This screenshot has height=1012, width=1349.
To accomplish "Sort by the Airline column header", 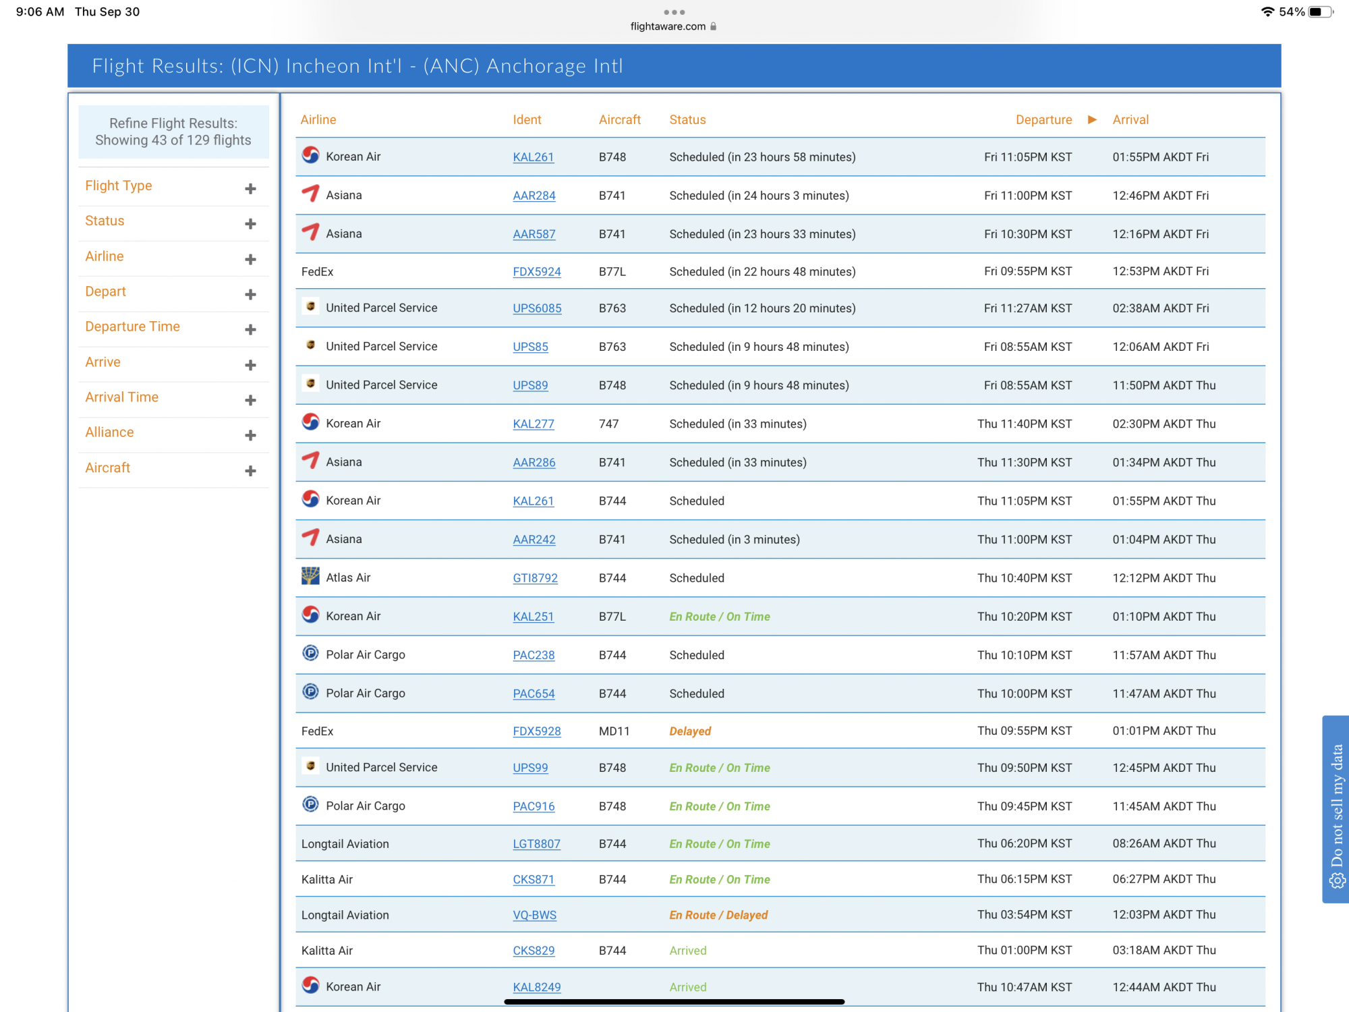I will (318, 119).
